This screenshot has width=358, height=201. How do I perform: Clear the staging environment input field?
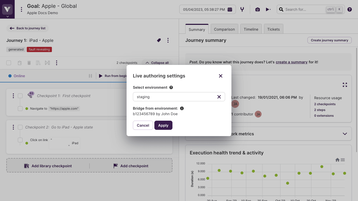[x=219, y=97]
